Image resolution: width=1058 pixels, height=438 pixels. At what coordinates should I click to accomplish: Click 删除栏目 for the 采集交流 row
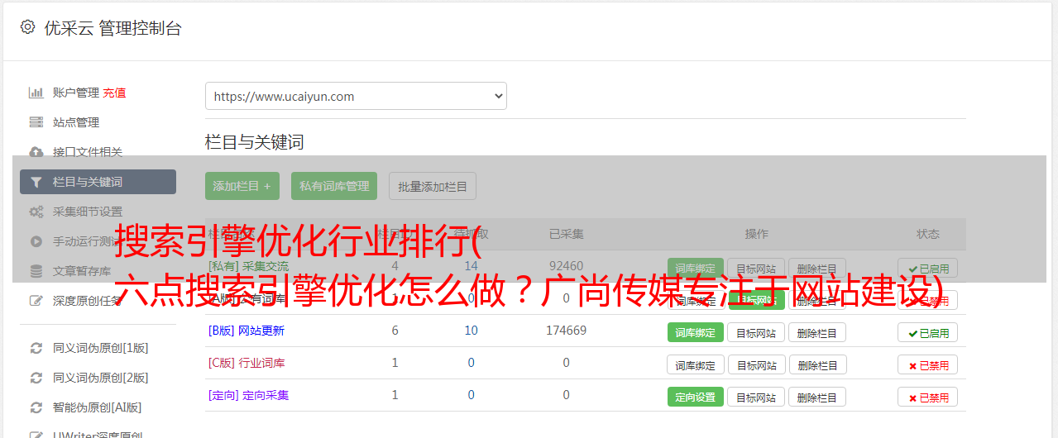click(817, 269)
